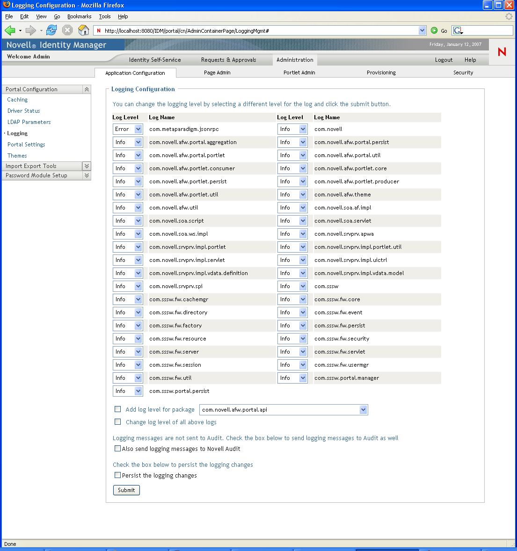Open log level dropdown for com.sssw.fw.security
The image size is (517, 551).
(292, 338)
